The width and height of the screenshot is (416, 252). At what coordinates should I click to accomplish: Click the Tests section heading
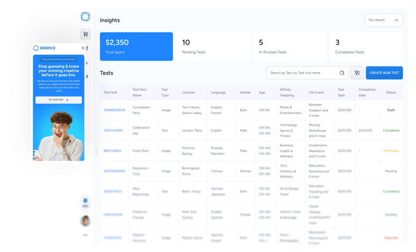click(106, 73)
